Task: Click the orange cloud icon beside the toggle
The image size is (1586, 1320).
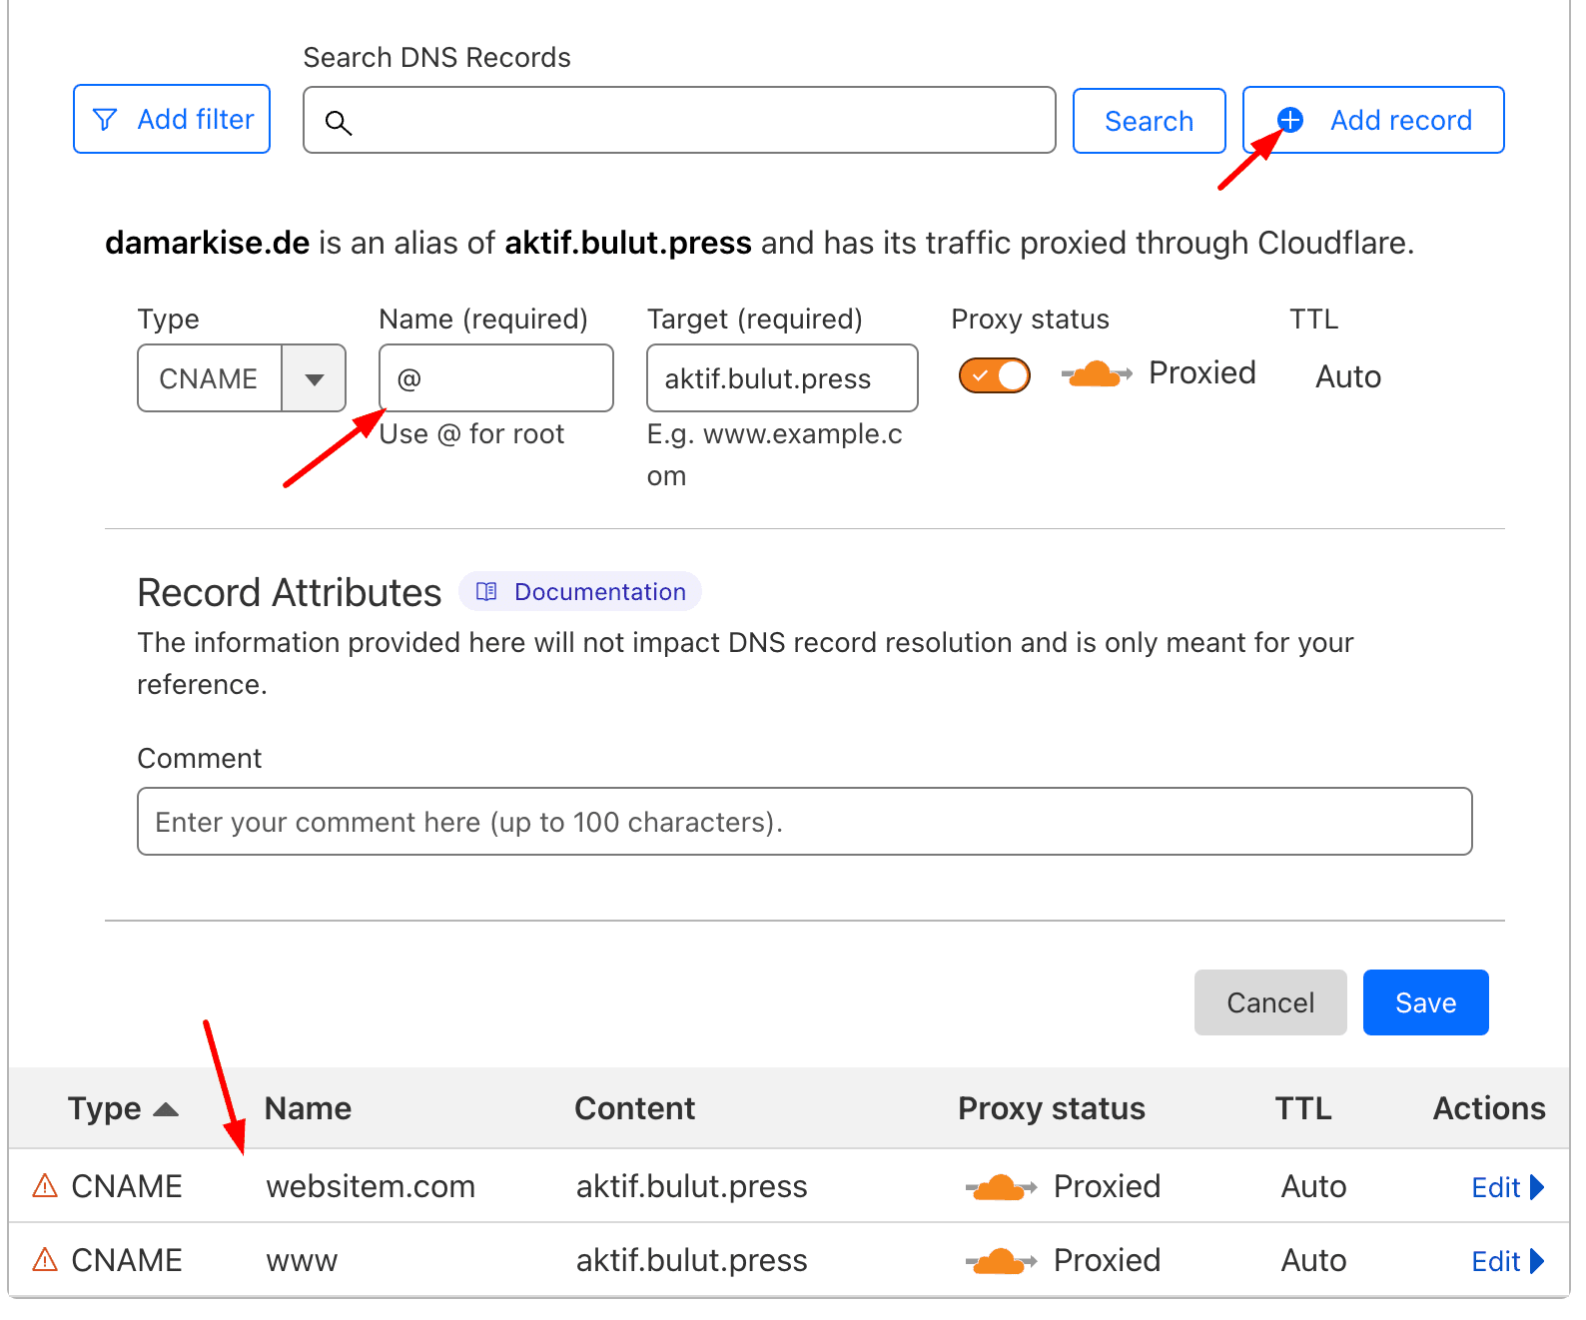Action: click(x=1096, y=374)
